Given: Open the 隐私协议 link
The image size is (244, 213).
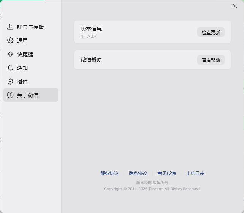Looking at the screenshot, I should (138, 174).
